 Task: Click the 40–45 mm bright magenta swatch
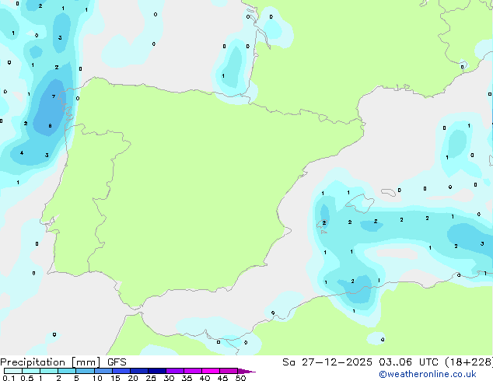[x=211, y=371]
